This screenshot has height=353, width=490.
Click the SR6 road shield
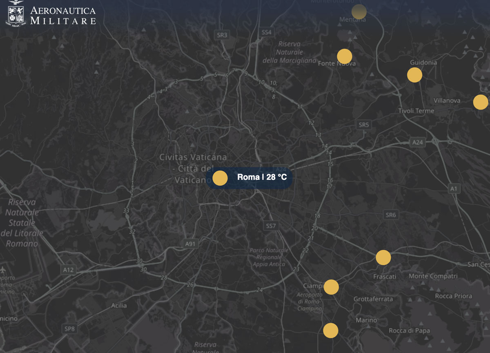click(x=390, y=215)
